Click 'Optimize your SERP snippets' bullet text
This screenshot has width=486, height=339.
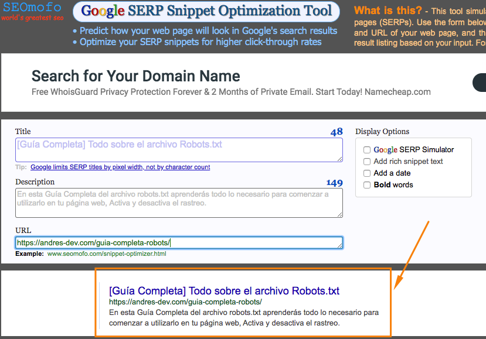click(200, 42)
